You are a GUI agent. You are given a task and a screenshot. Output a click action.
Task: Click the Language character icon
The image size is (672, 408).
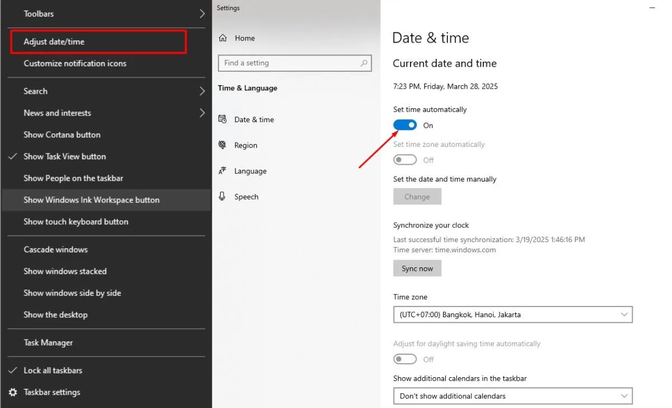point(223,171)
